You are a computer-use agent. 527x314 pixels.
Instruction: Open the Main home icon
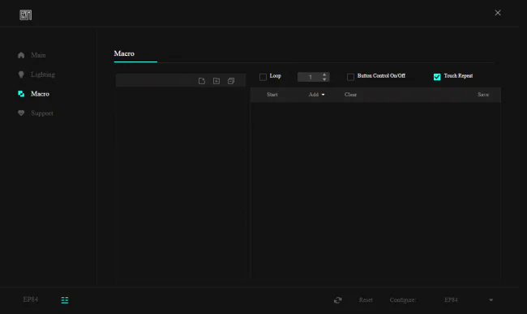pos(21,55)
